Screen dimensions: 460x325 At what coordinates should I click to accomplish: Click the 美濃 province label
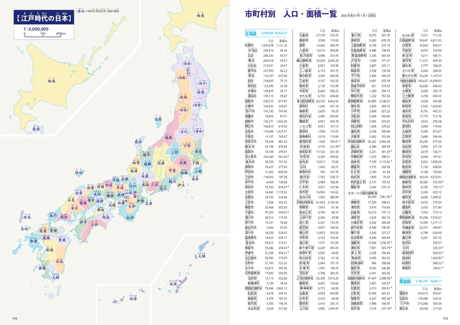145,176
